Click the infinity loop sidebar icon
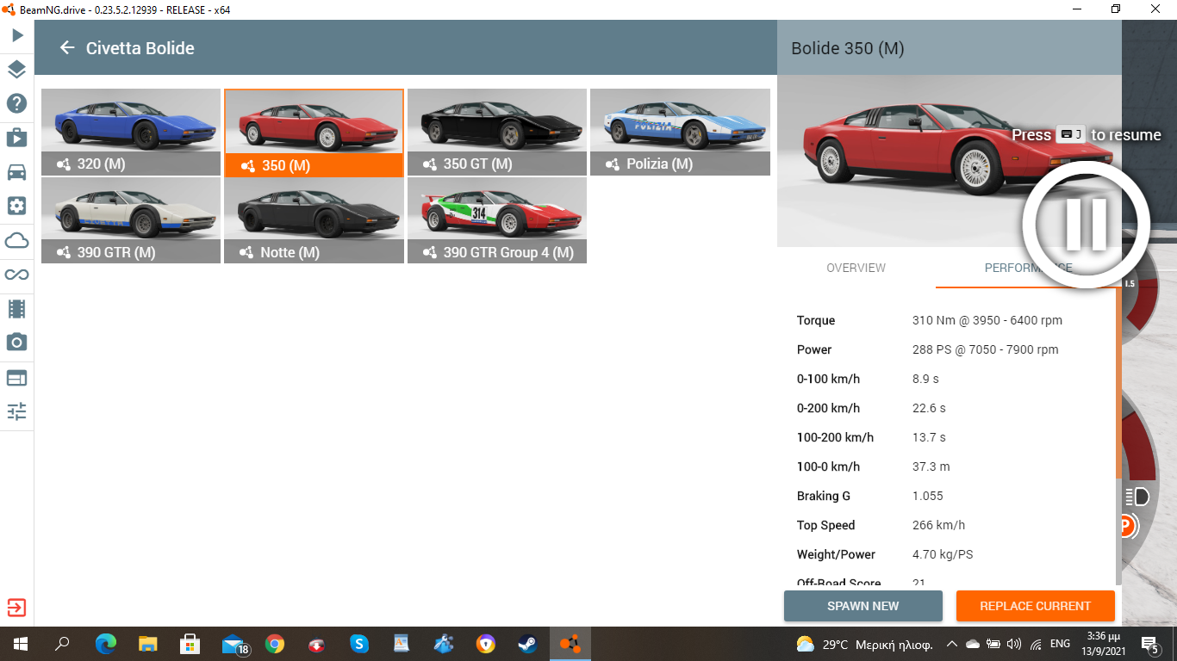 [x=17, y=275]
